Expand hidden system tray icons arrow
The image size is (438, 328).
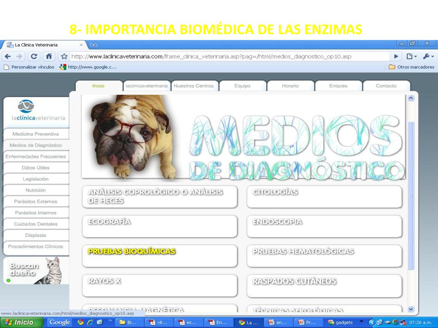coord(371,322)
